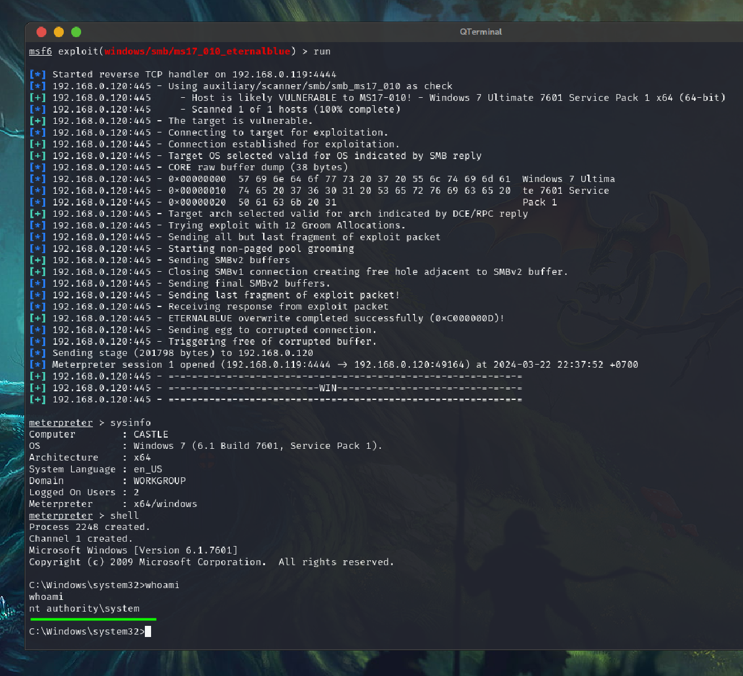This screenshot has height=676, width=743.
Task: Click 'Sending egg to corrupted connection.' line
Action: point(203,330)
